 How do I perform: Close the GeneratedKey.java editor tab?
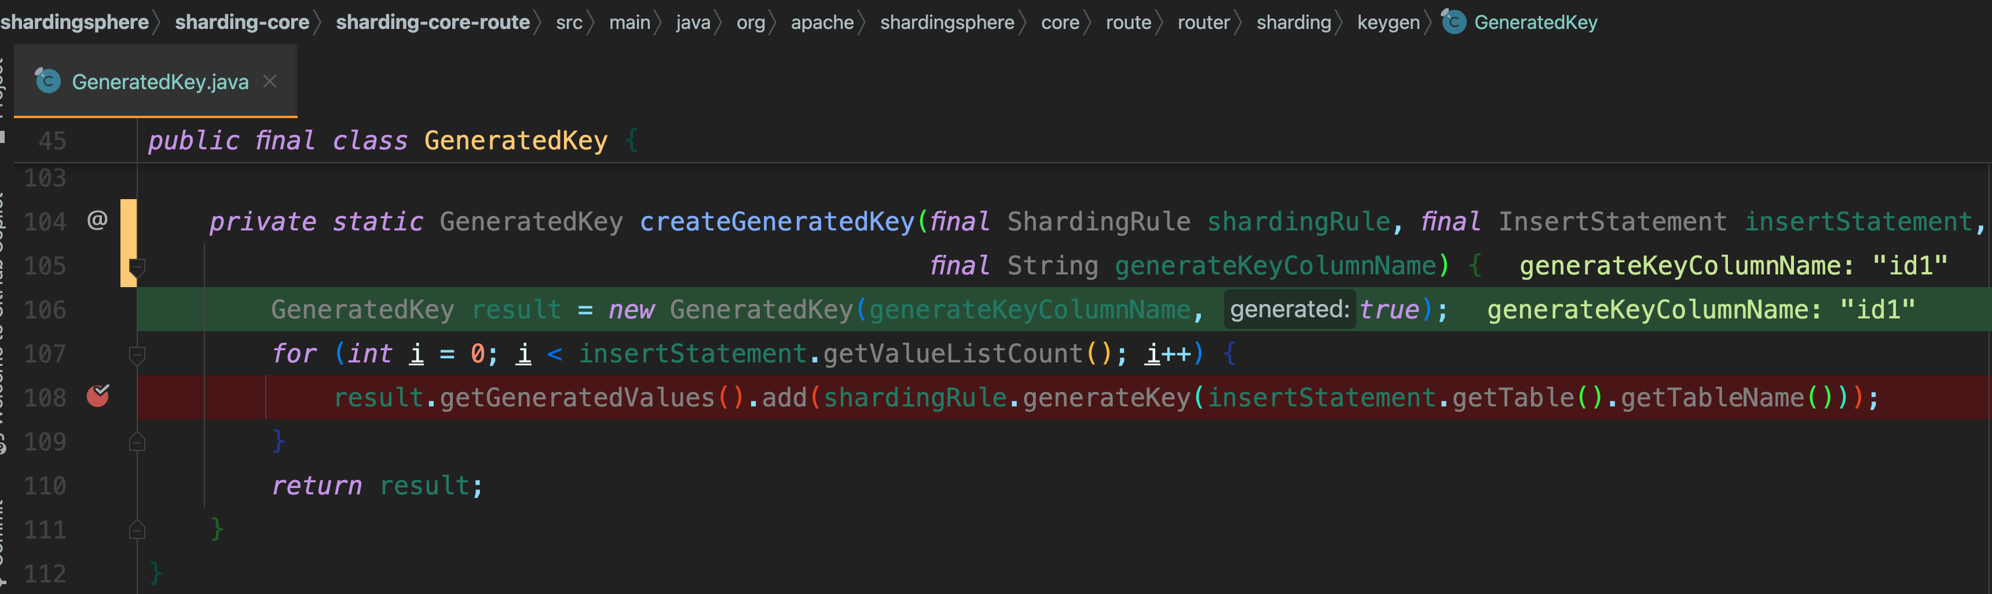(x=270, y=80)
